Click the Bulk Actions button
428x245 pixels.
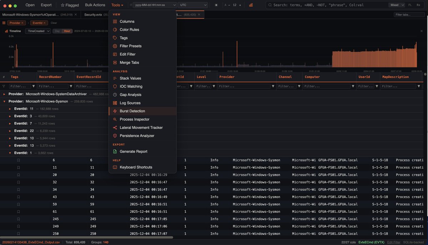[x=95, y=5]
